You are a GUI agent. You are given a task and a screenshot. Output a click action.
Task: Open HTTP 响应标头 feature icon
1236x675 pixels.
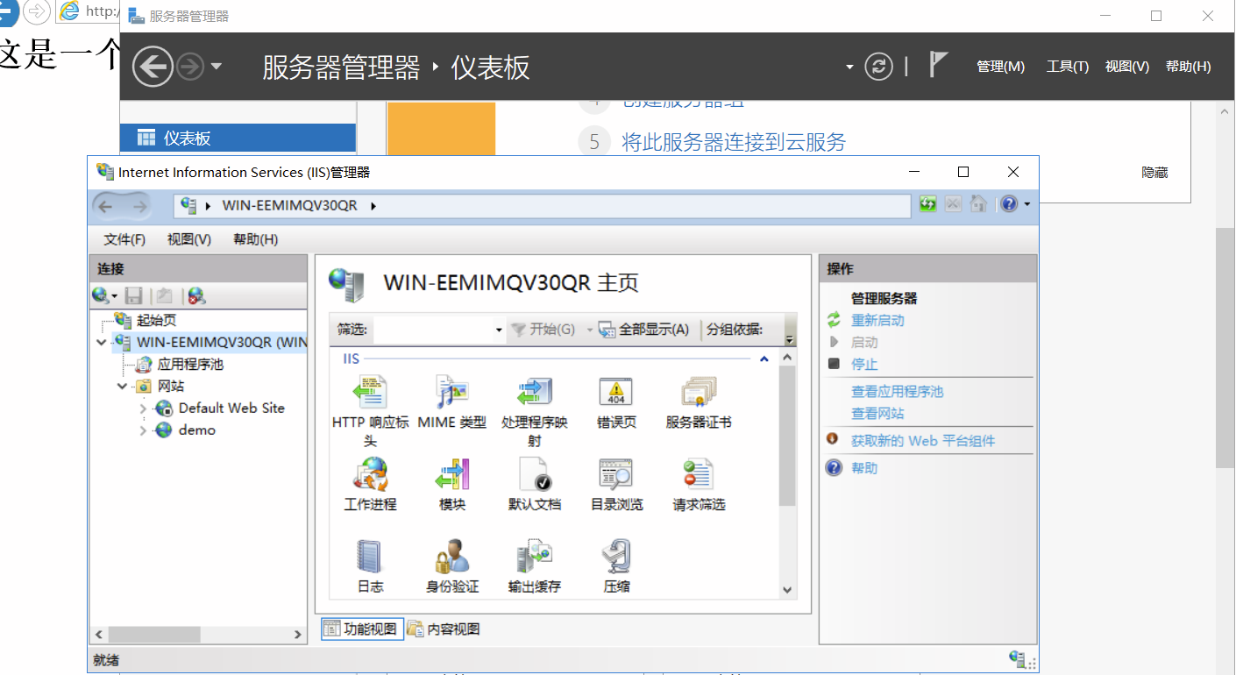click(370, 392)
